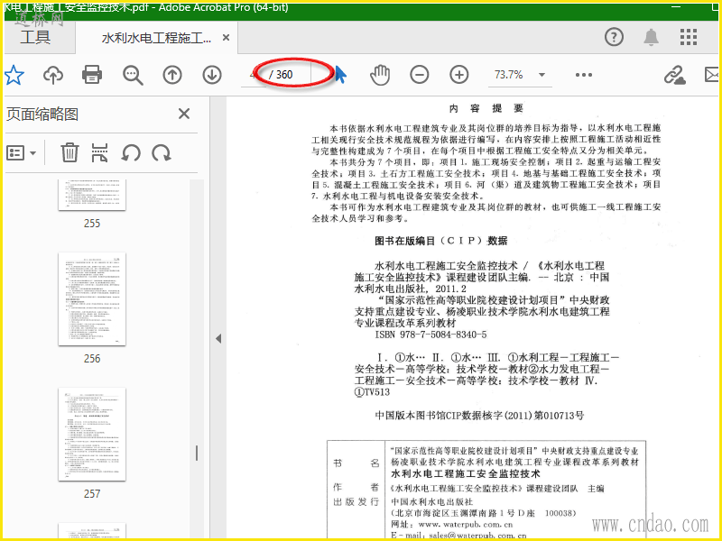
Task: Select page 256 thumbnail
Action: pos(92,299)
